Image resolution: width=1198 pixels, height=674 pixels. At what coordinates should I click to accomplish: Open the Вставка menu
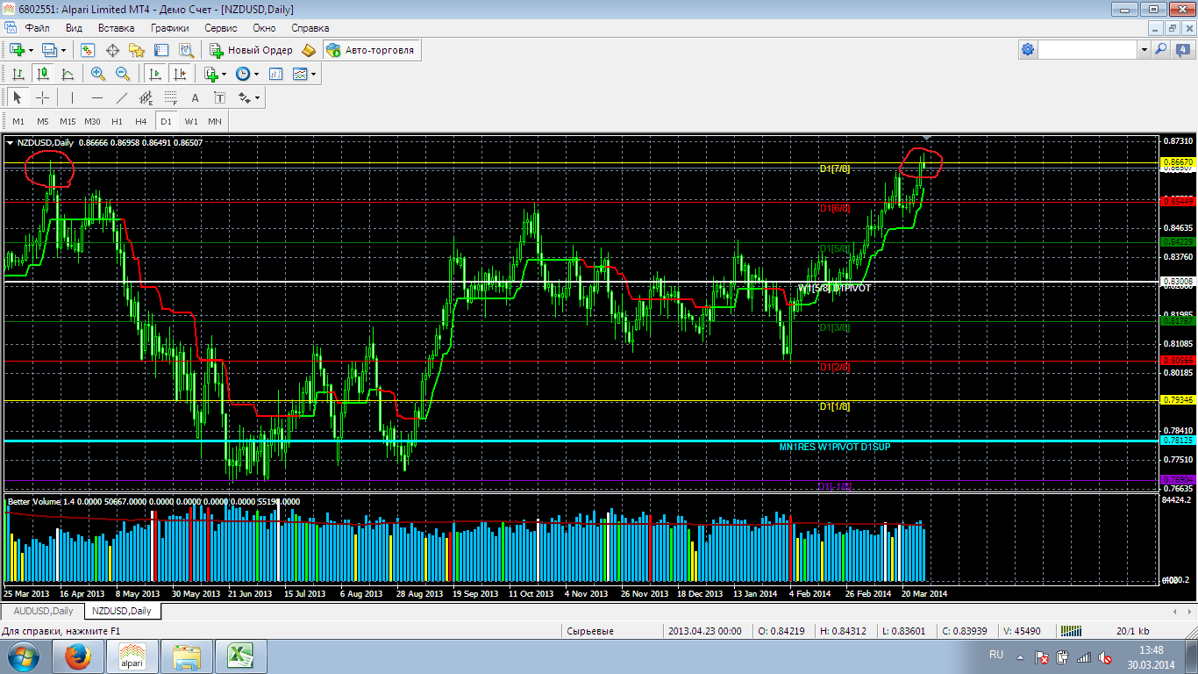click(117, 28)
